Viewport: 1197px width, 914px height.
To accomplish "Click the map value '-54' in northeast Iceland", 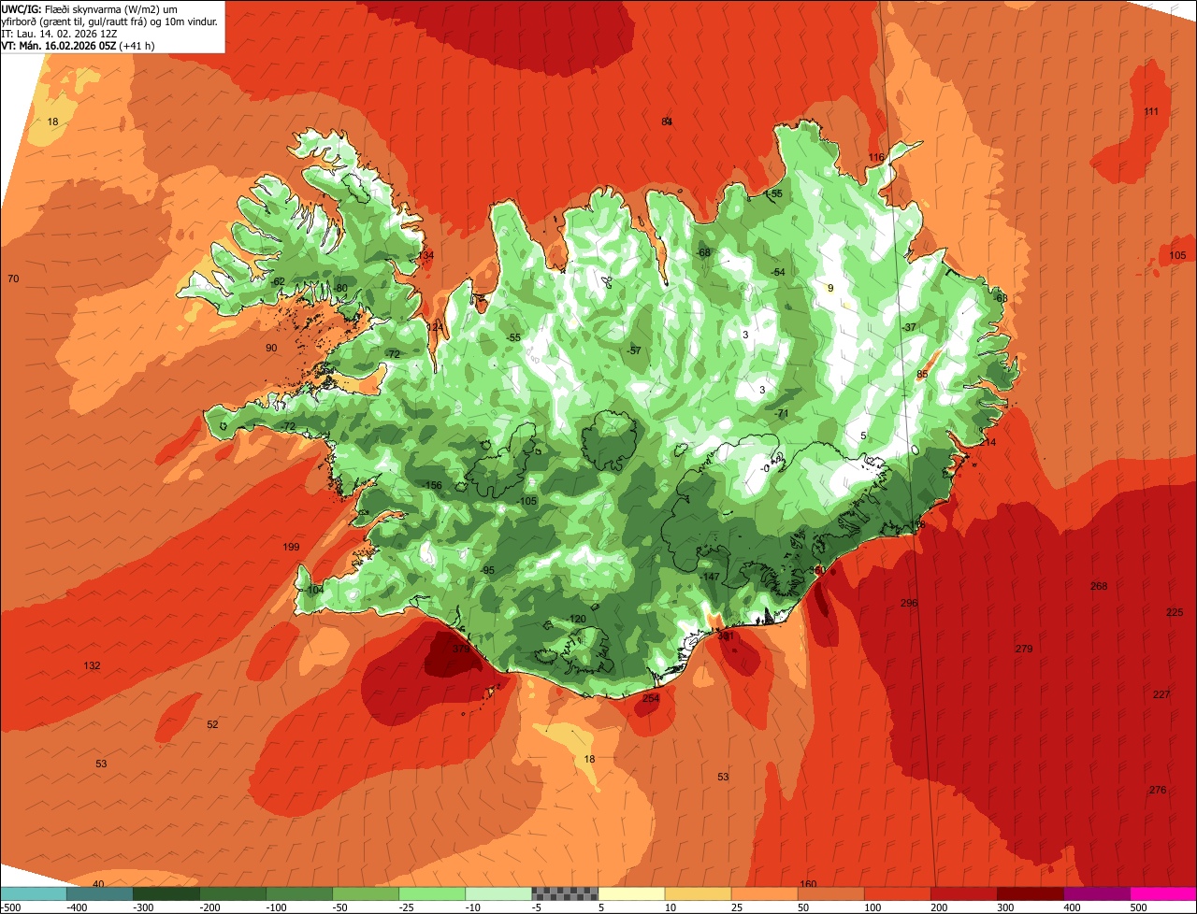I will click(x=778, y=272).
